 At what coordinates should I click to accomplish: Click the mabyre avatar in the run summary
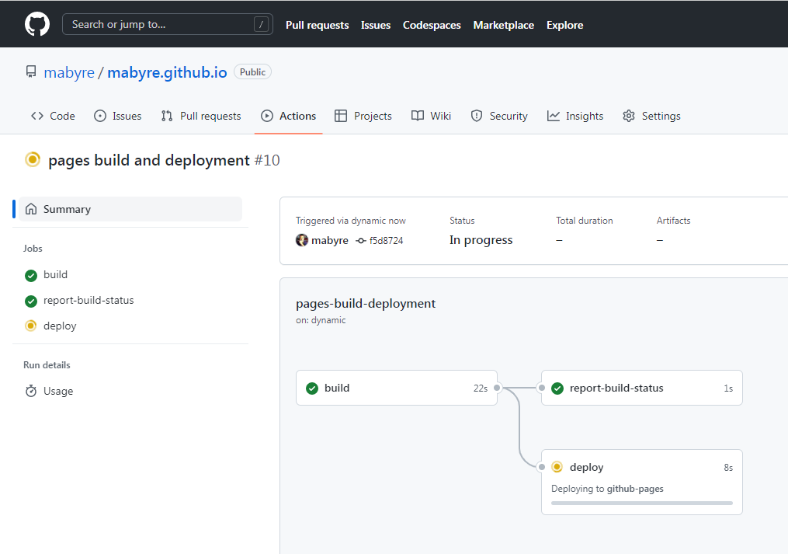[x=301, y=240]
